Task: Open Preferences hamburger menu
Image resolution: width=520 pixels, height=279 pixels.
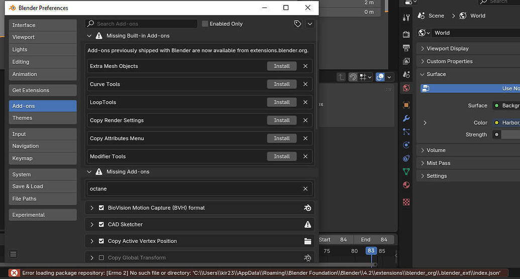Action: coord(13,254)
